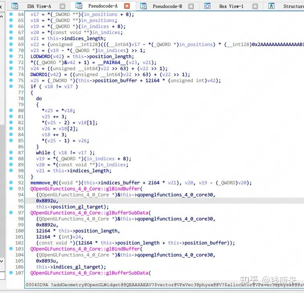The image size is (304, 293).
Task: Click the left pane scrollbar thumb
Action: (x=2, y=191)
